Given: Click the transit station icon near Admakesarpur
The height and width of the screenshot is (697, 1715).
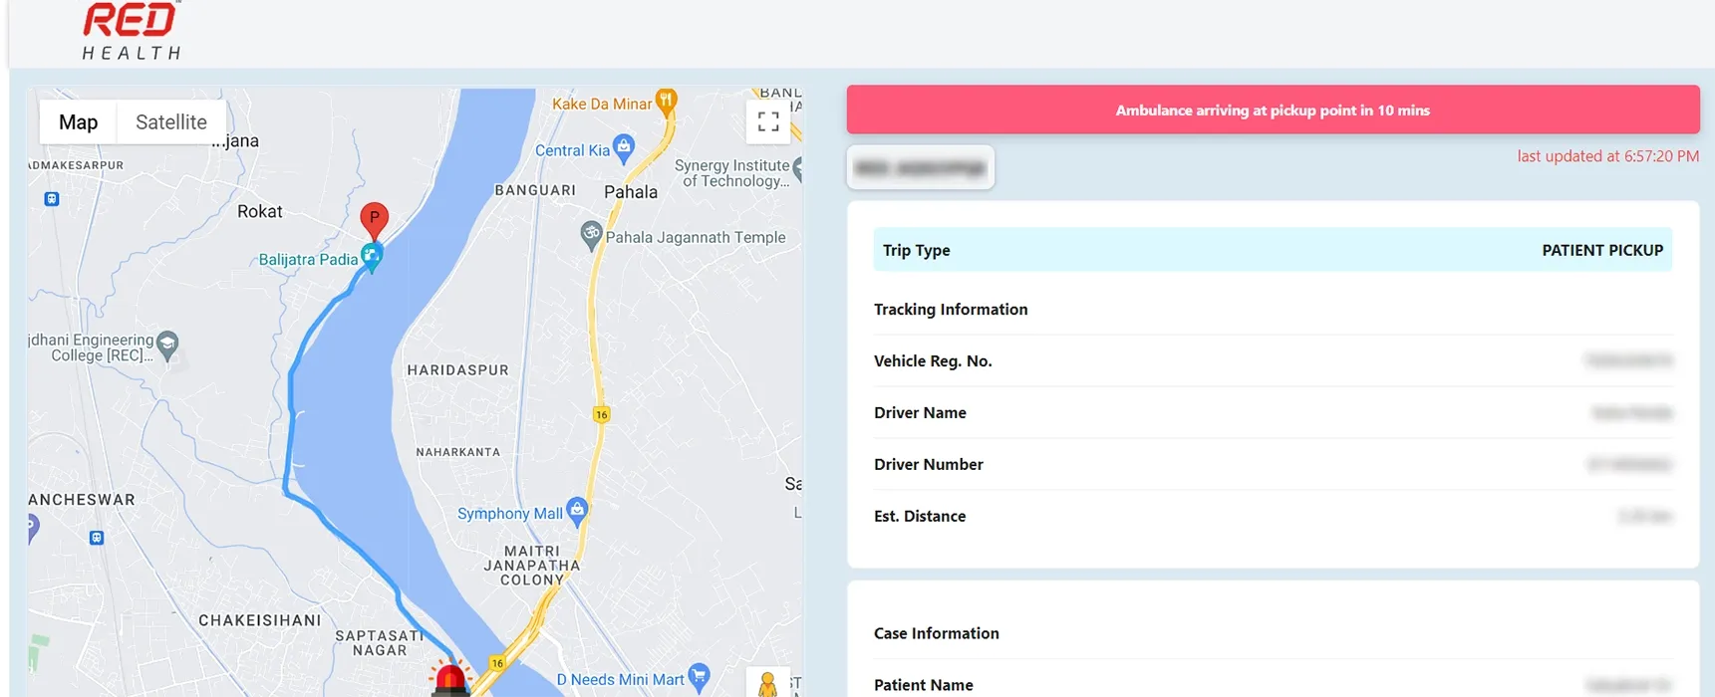Looking at the screenshot, I should pos(52,199).
